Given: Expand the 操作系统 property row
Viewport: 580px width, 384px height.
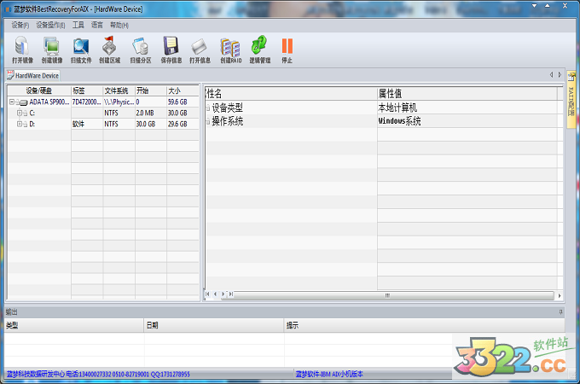Looking at the screenshot, I should point(208,121).
